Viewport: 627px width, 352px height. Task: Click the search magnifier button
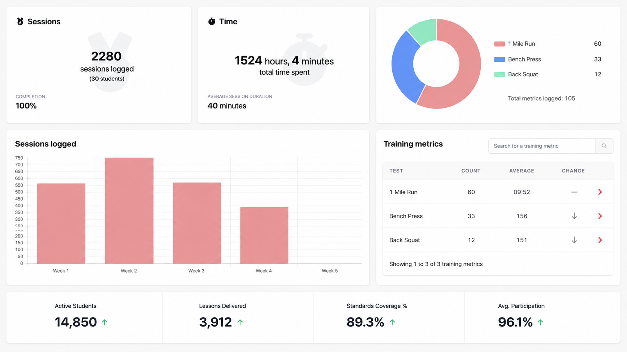point(604,146)
